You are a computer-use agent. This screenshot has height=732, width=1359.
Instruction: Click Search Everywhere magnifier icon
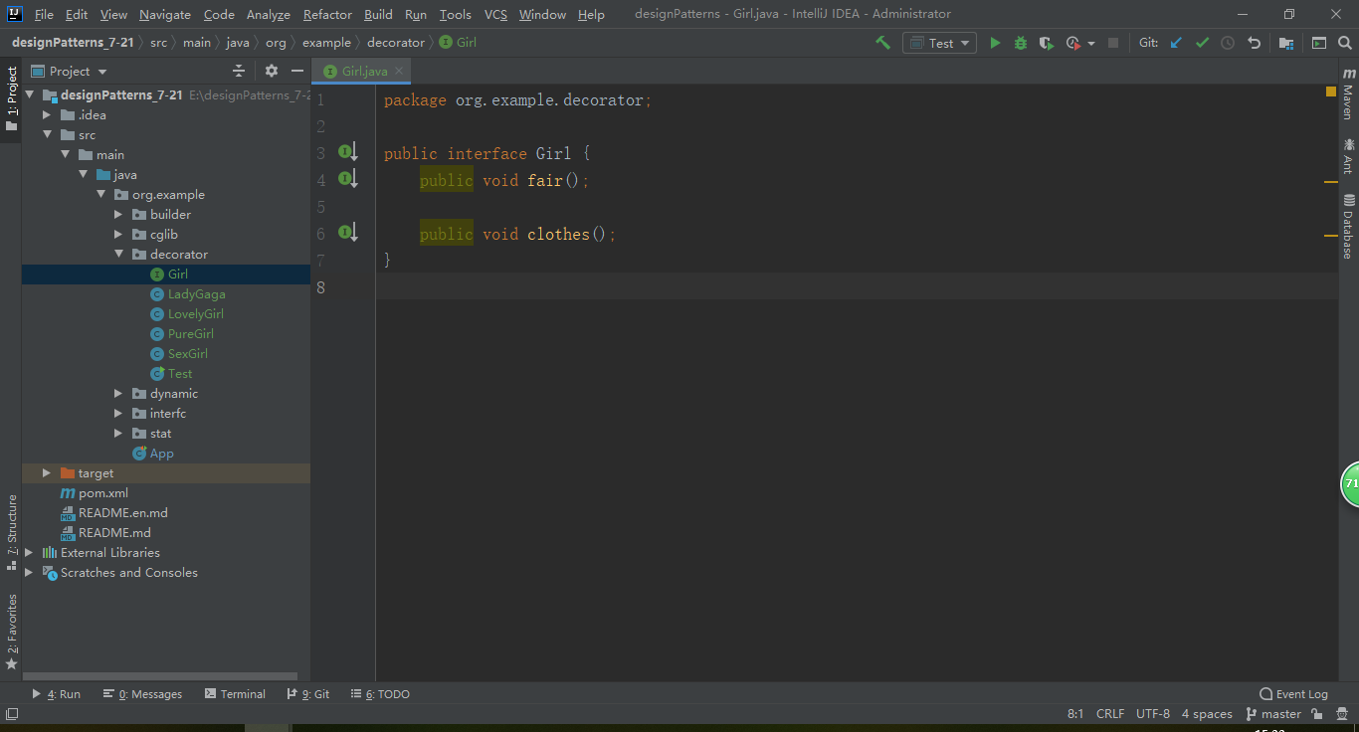click(x=1345, y=43)
